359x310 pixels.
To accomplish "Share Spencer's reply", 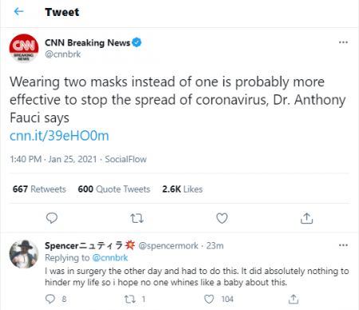I will coord(294,299).
